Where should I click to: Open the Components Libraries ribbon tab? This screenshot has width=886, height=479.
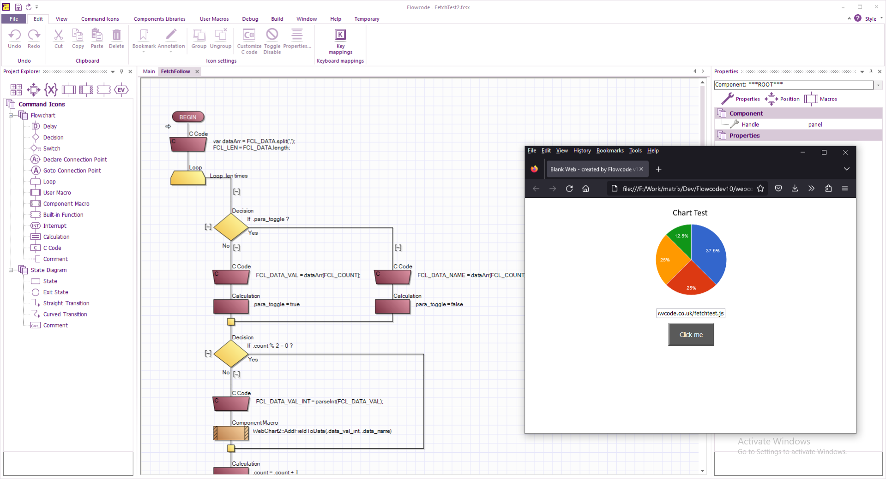click(x=159, y=19)
